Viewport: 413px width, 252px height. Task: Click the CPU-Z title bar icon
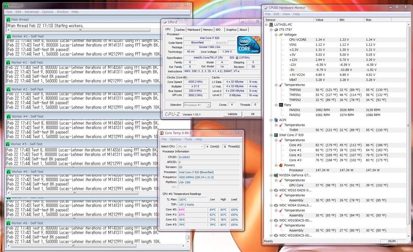165,22
